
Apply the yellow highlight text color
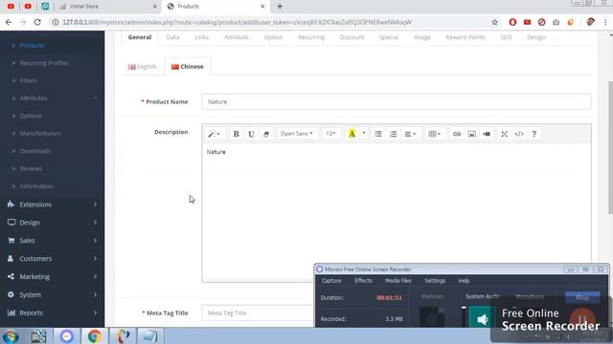pos(352,134)
